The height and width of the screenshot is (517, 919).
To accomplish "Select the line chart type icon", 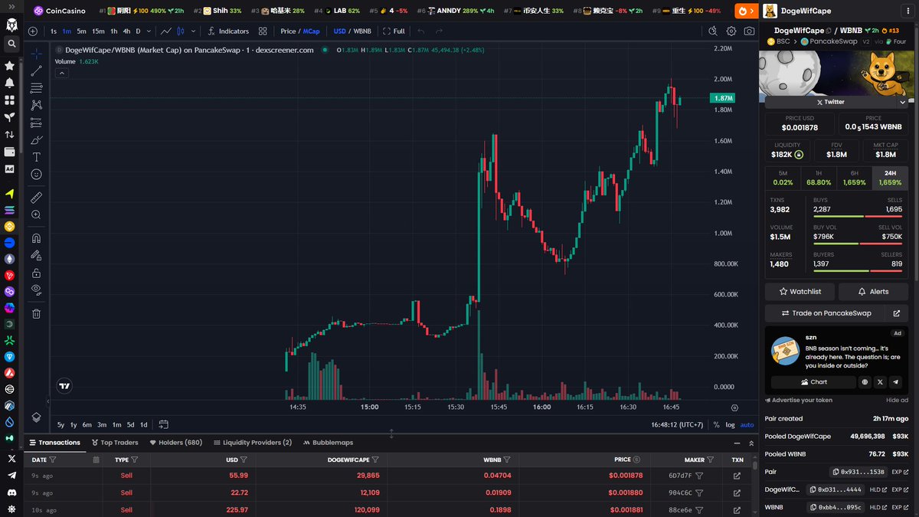I will (x=165, y=31).
